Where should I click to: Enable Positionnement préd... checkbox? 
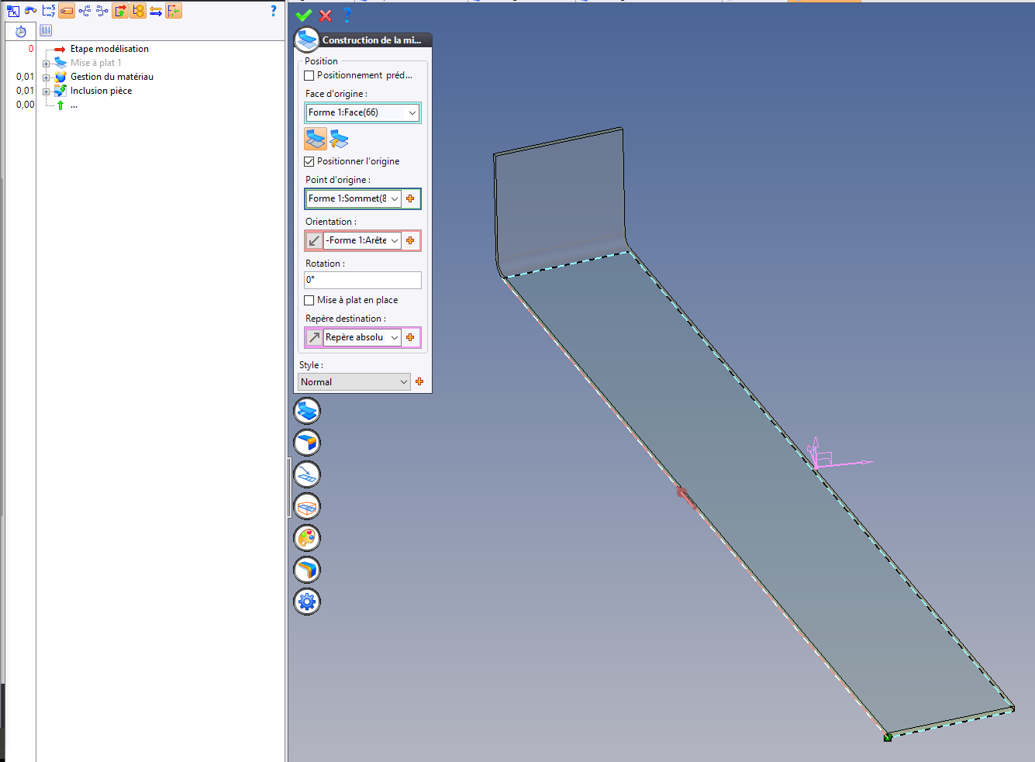(x=309, y=76)
